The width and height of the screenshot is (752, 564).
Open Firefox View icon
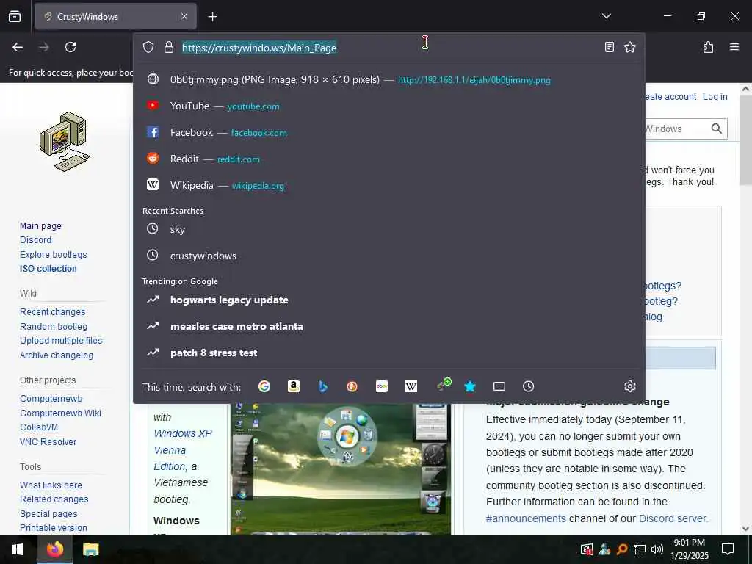pyautogui.click(x=15, y=16)
